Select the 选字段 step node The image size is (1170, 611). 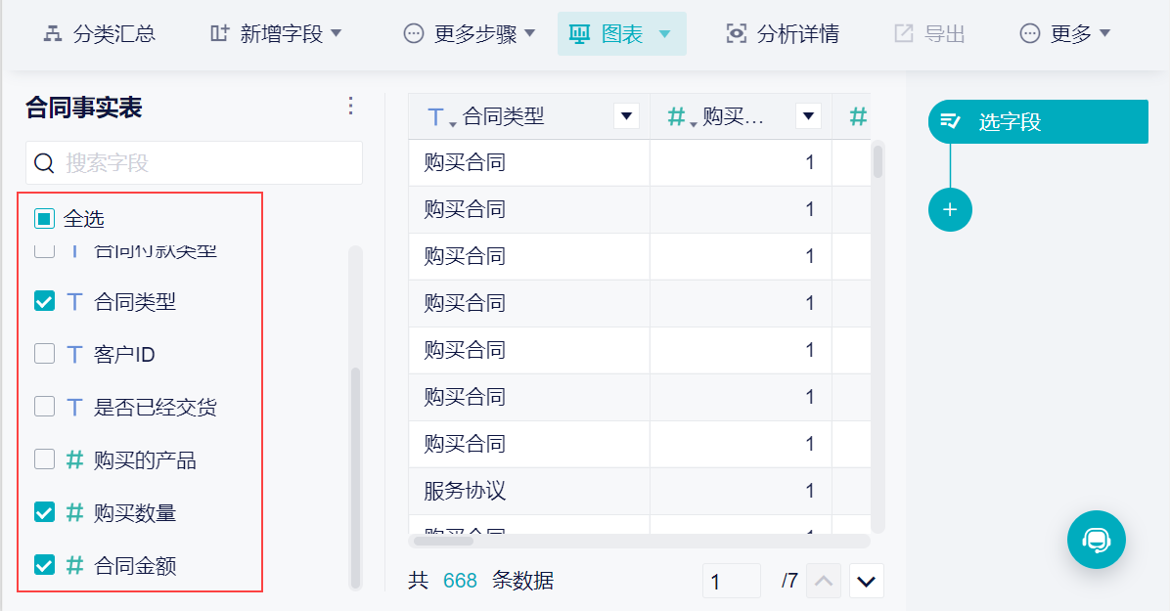pyautogui.click(x=1038, y=121)
